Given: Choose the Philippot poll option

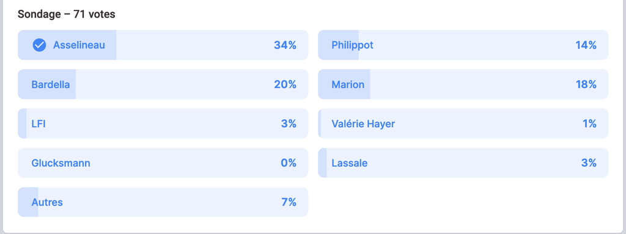Looking at the screenshot, I should coord(463,45).
